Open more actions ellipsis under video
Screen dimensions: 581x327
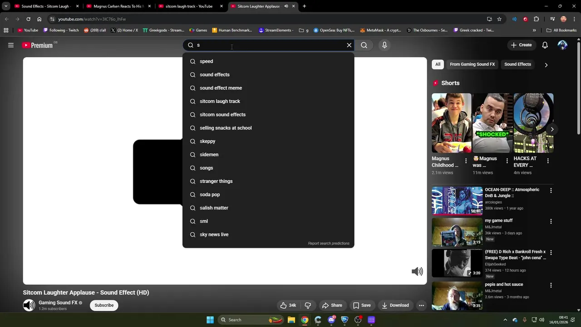click(x=421, y=305)
